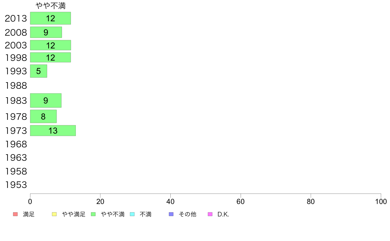Screen dimensions: 390x241
Task: Click the 1973 bar showing 13
Action: [53, 131]
